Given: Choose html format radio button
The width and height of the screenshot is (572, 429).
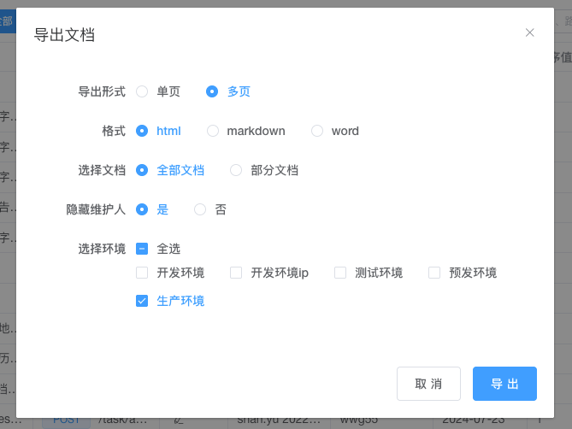Looking at the screenshot, I should 142,131.
